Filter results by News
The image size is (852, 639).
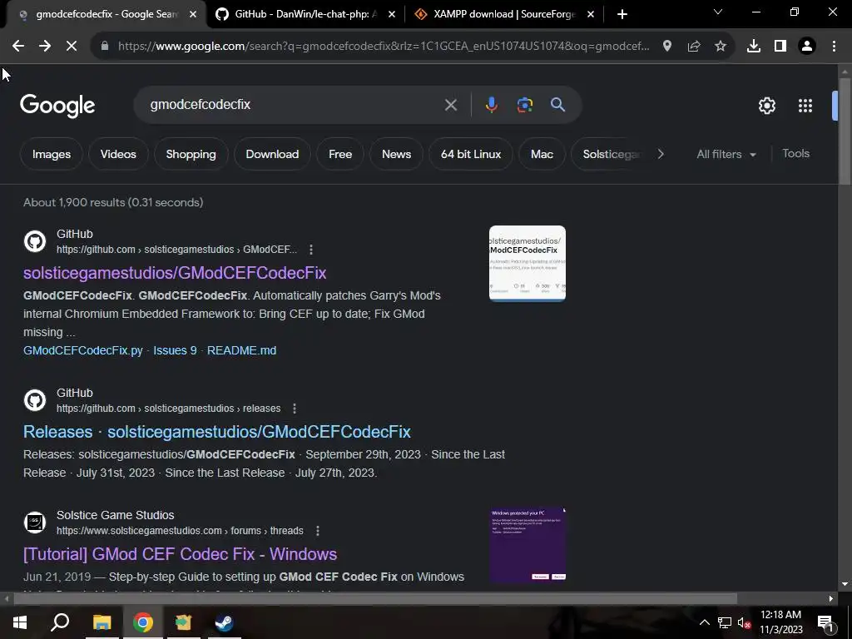396,154
